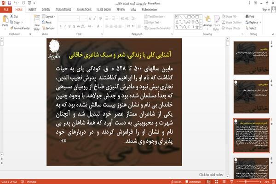Select slide 3 thumbnail
The height and width of the screenshot is (184, 276).
251,58
